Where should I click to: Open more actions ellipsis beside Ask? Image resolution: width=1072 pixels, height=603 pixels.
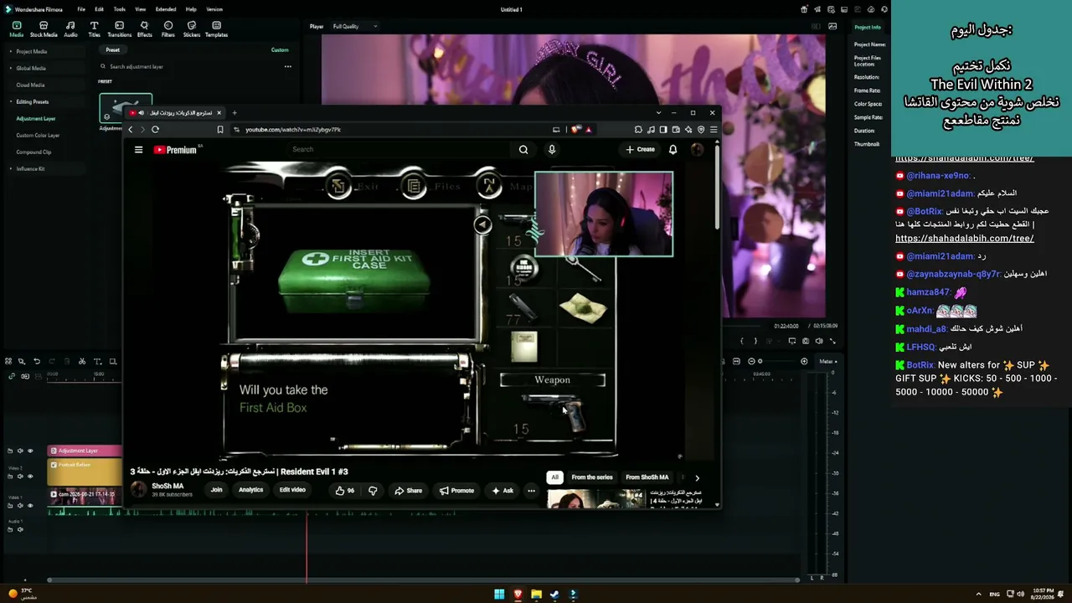click(531, 490)
